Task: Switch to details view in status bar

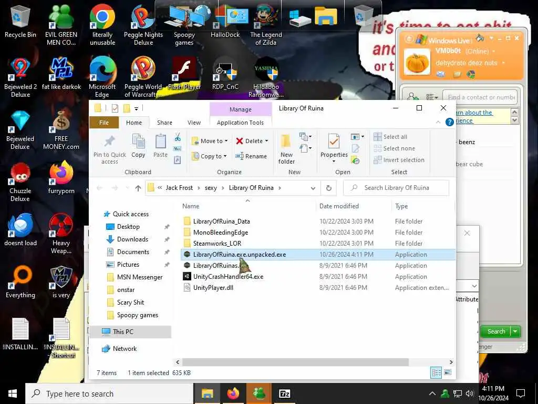Action: tap(436, 372)
